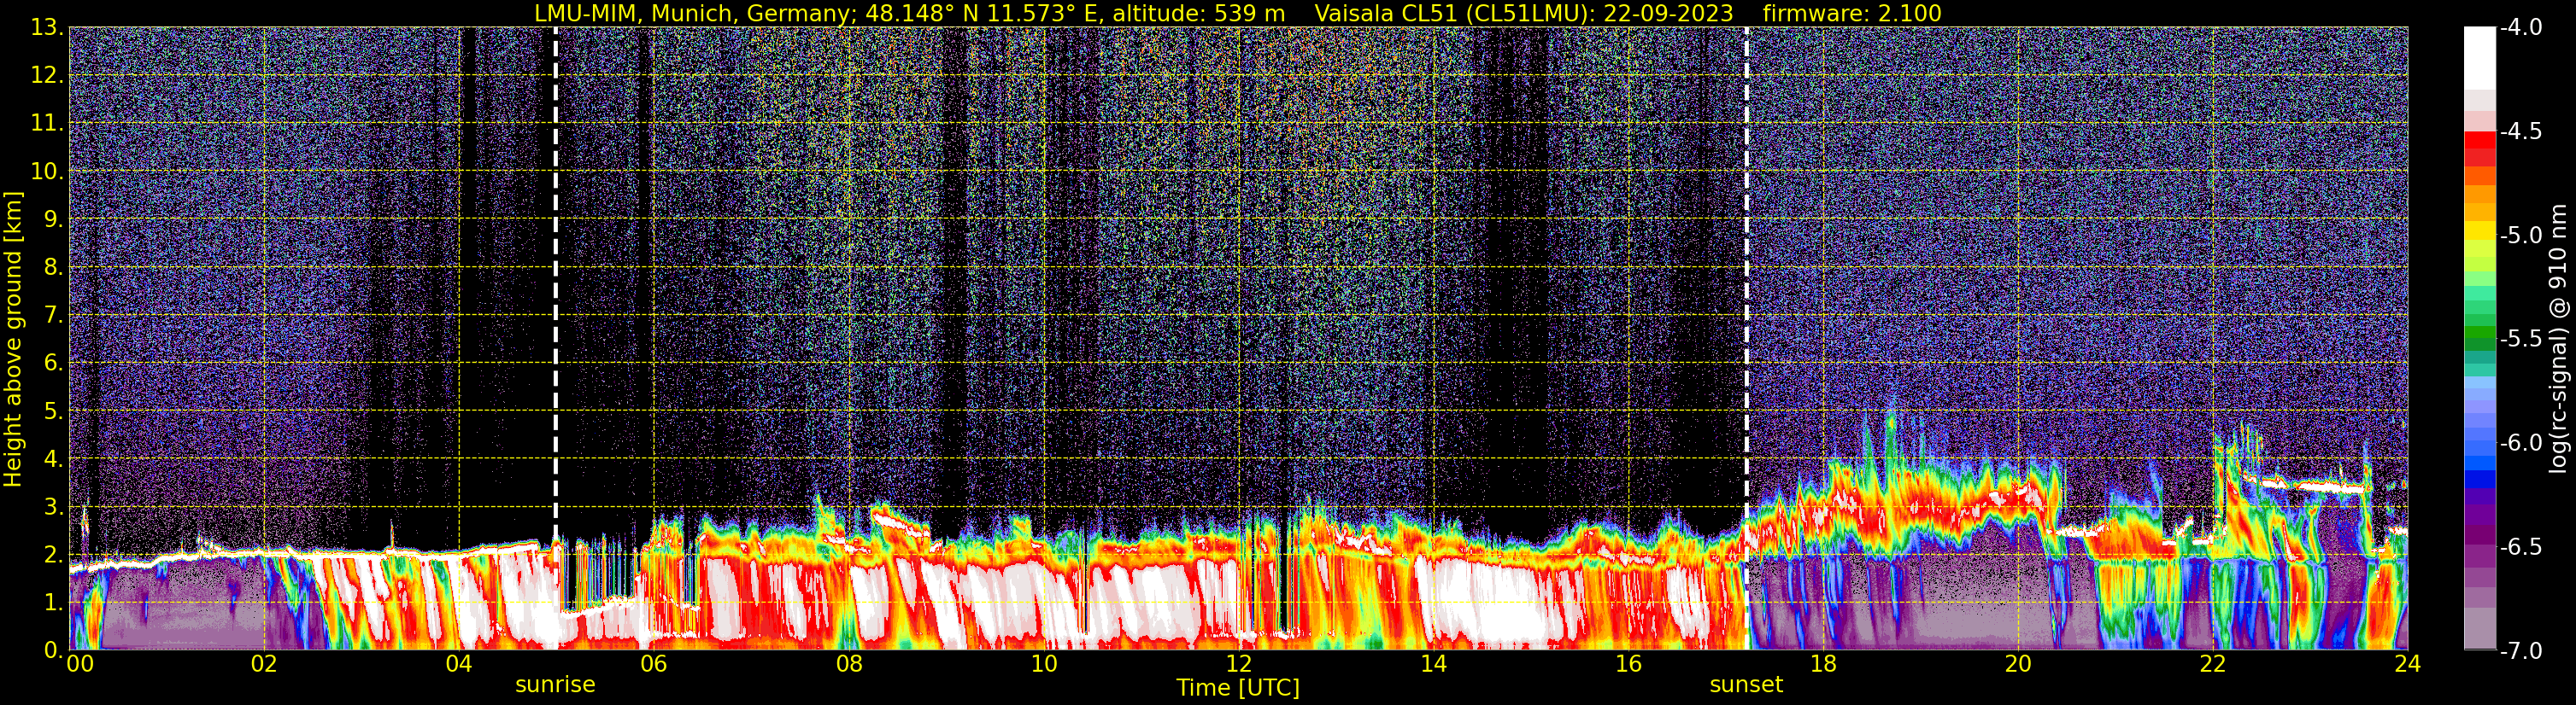Click the 13 tick label on the height axis

click(46, 28)
